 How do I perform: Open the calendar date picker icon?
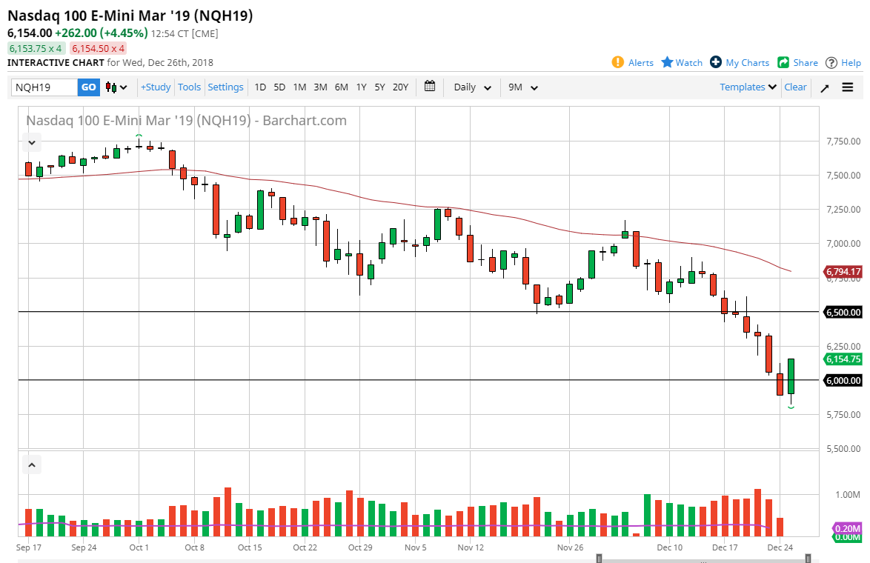click(x=430, y=87)
